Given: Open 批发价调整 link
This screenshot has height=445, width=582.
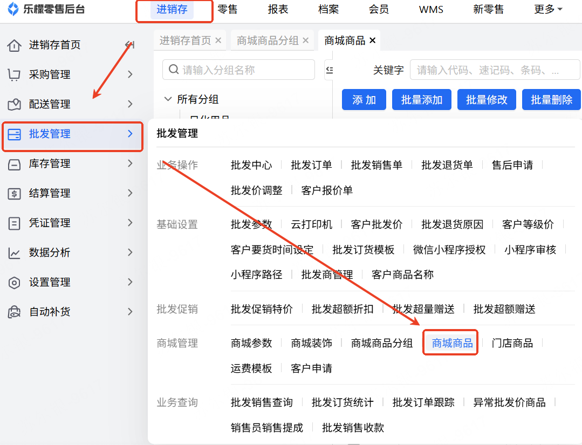Looking at the screenshot, I should [x=257, y=190].
